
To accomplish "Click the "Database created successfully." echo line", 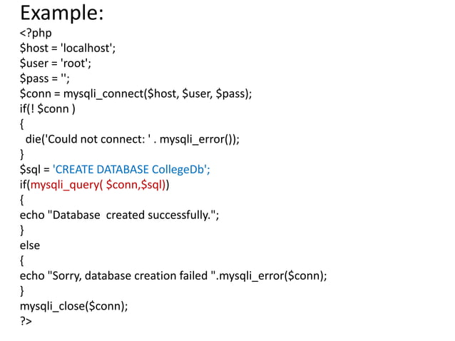I will tap(120, 215).
